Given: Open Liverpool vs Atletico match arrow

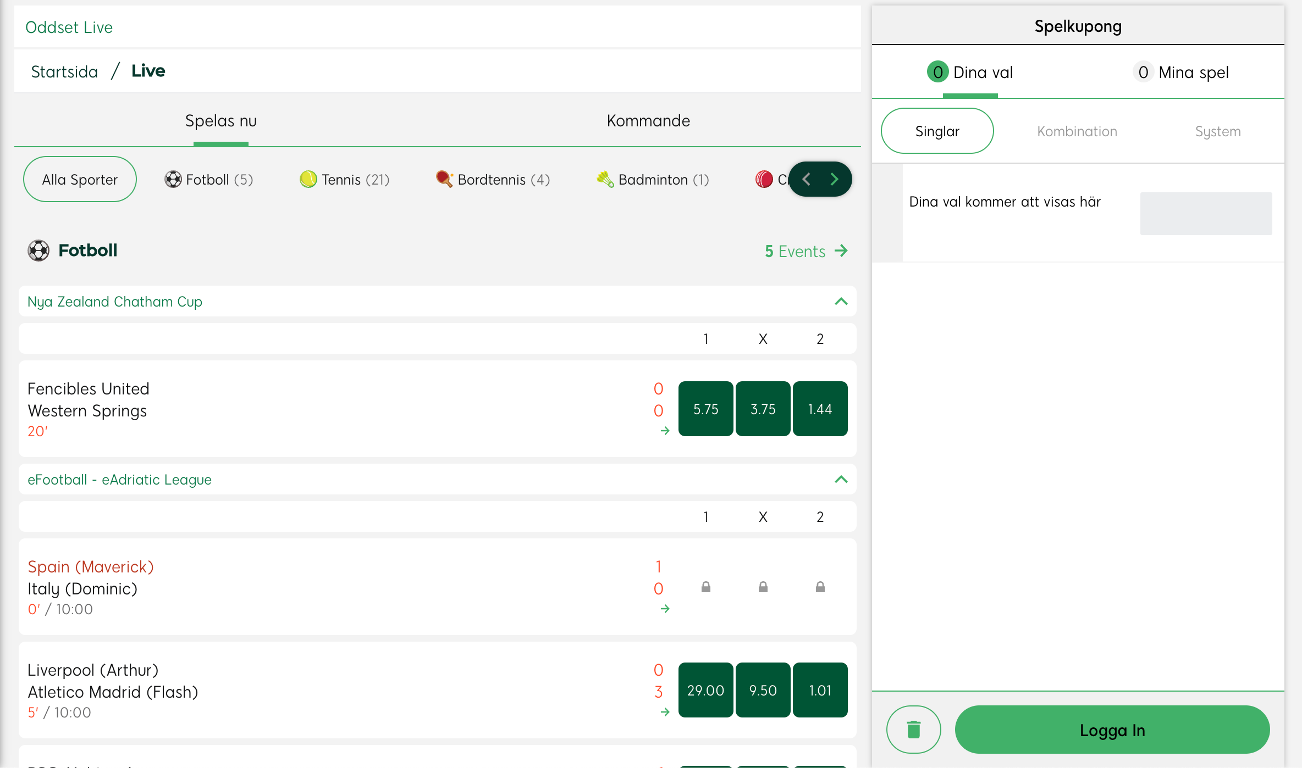Looking at the screenshot, I should pos(665,712).
